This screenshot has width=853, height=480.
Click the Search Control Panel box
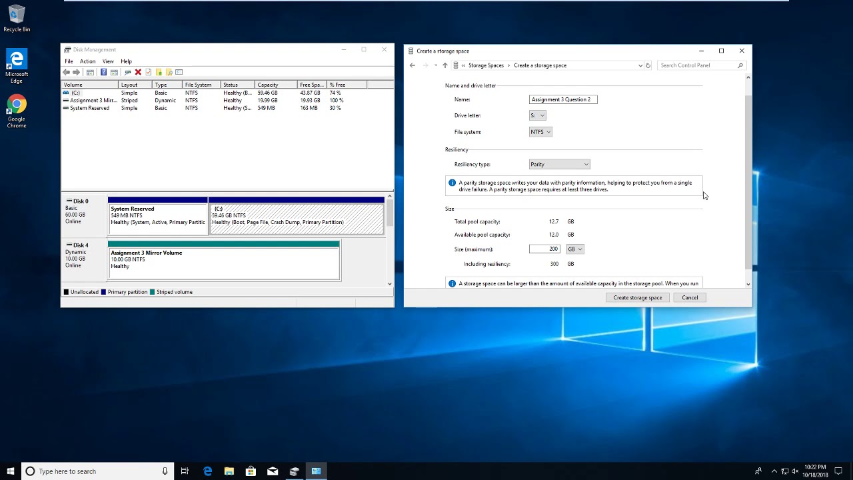tap(701, 65)
